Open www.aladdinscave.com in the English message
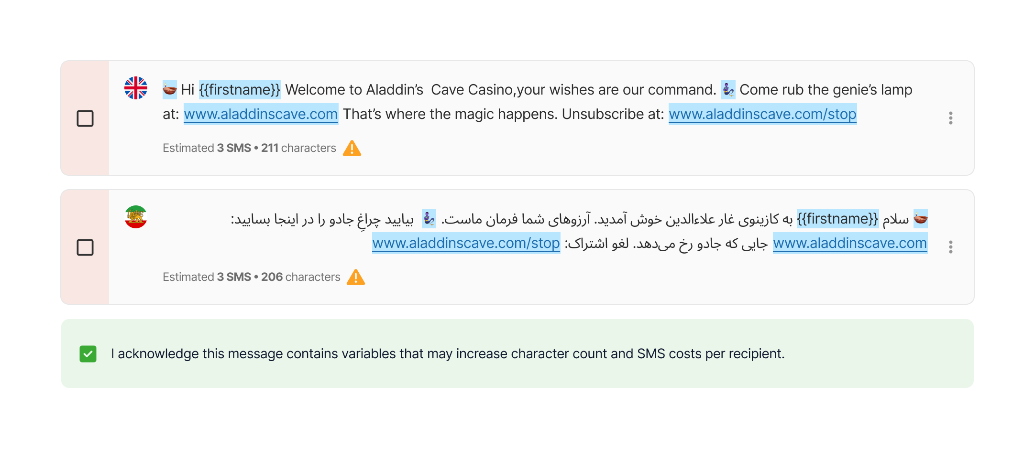Viewport: 1035px width, 449px height. pos(260,114)
